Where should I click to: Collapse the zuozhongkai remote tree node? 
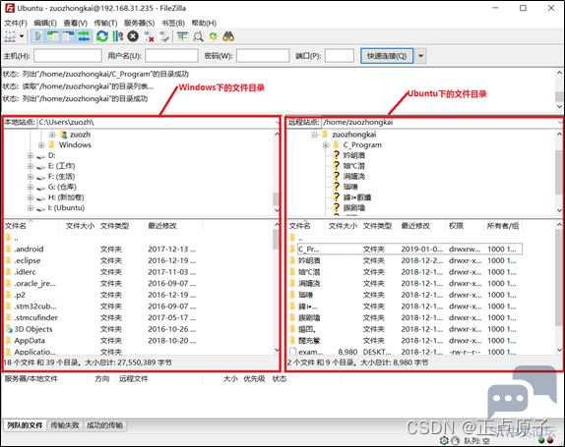tap(315, 135)
